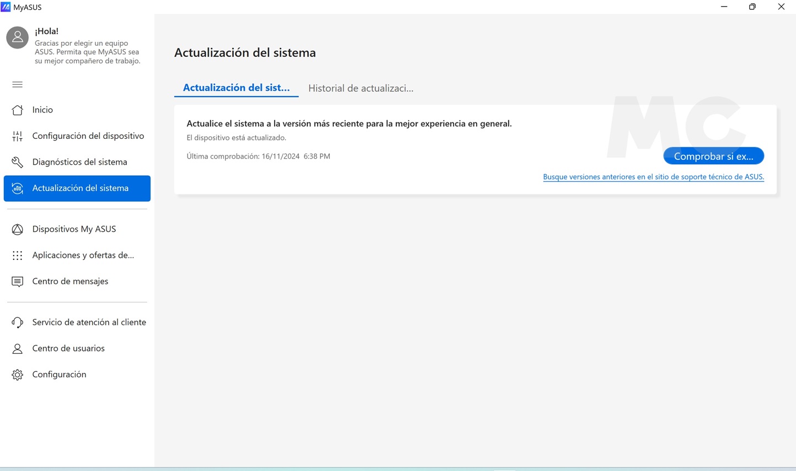796x471 pixels.
Task: Click the system diagnostics wrench icon
Action: [17, 162]
